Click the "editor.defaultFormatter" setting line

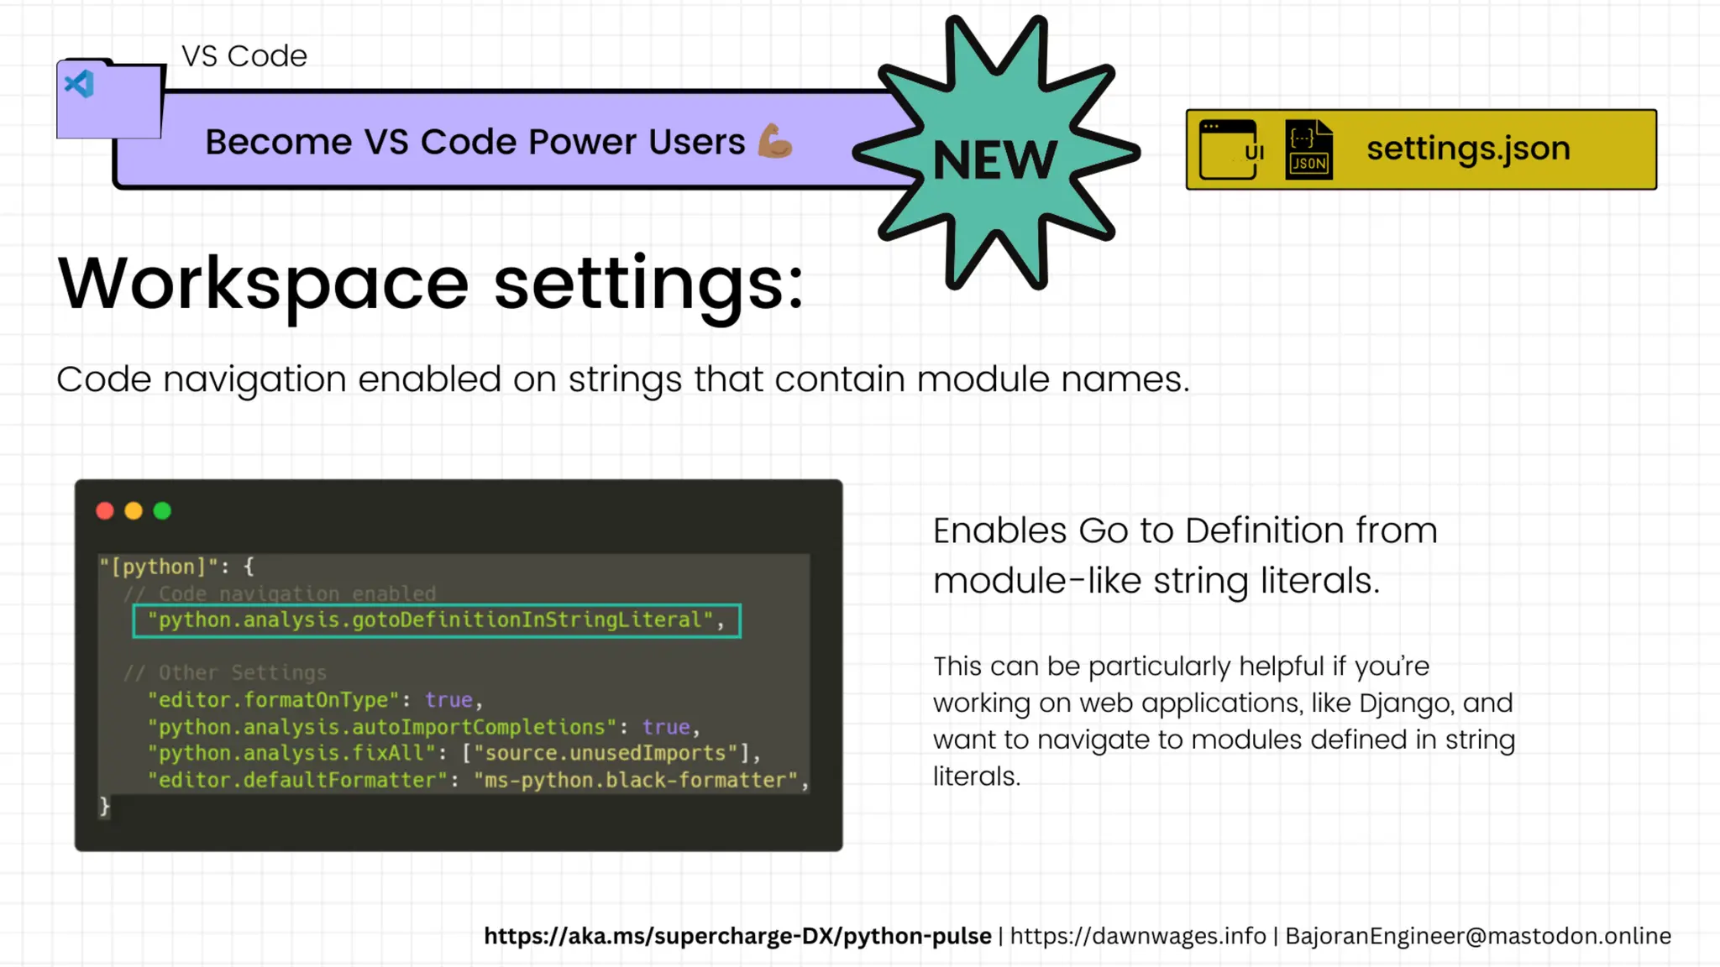[478, 780]
